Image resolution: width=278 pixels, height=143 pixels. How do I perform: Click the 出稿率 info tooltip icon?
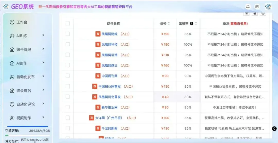[192, 23]
